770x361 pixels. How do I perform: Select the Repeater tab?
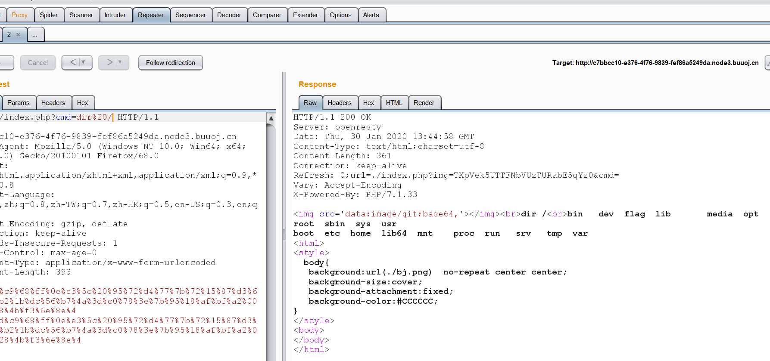point(151,15)
